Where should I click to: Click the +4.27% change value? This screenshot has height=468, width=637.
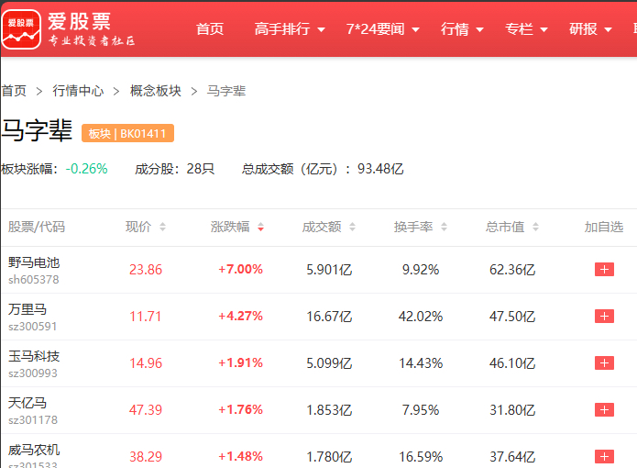pos(240,316)
